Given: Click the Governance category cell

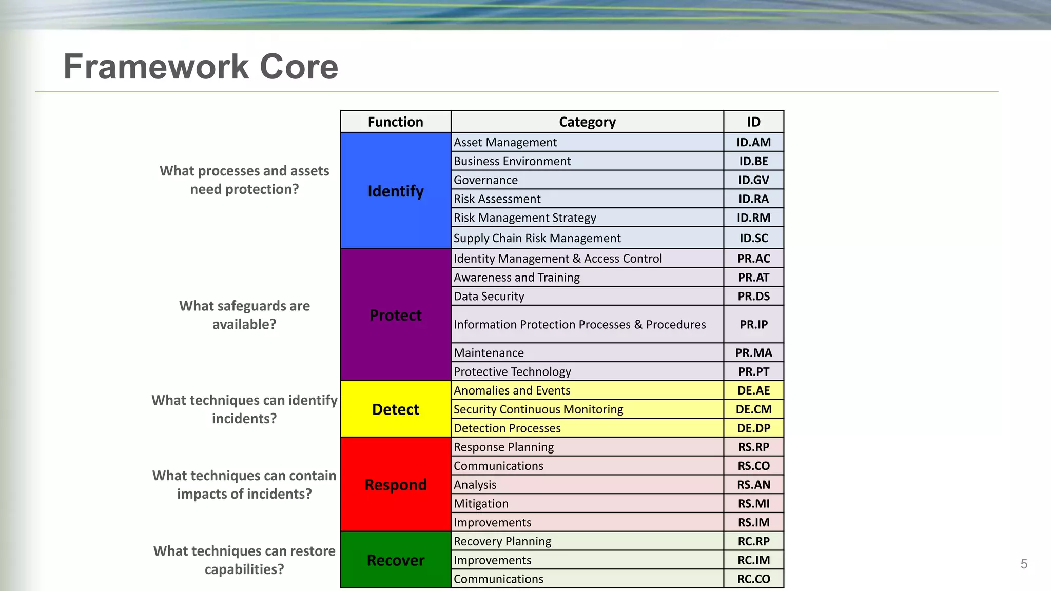Looking at the screenshot, I should (x=588, y=180).
